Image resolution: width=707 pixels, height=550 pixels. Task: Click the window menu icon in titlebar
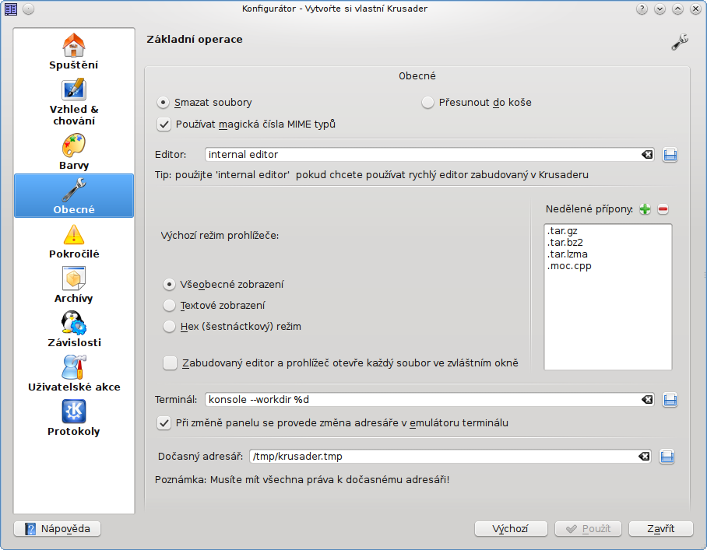coord(11,9)
